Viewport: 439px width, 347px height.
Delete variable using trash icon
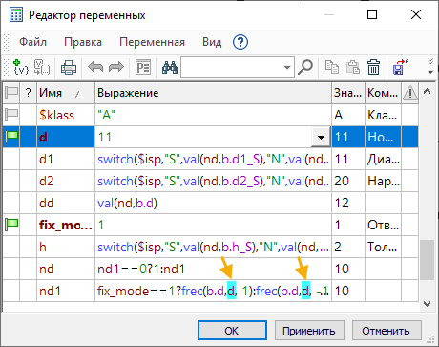click(373, 67)
